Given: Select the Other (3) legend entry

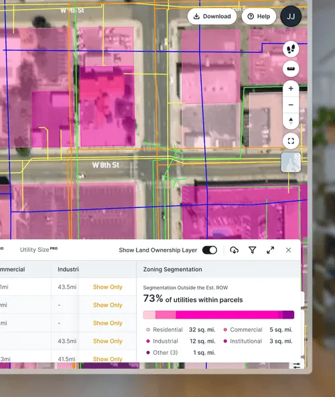Looking at the screenshot, I should [x=162, y=352].
